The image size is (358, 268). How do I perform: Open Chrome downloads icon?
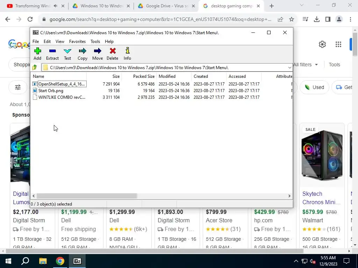click(x=317, y=20)
